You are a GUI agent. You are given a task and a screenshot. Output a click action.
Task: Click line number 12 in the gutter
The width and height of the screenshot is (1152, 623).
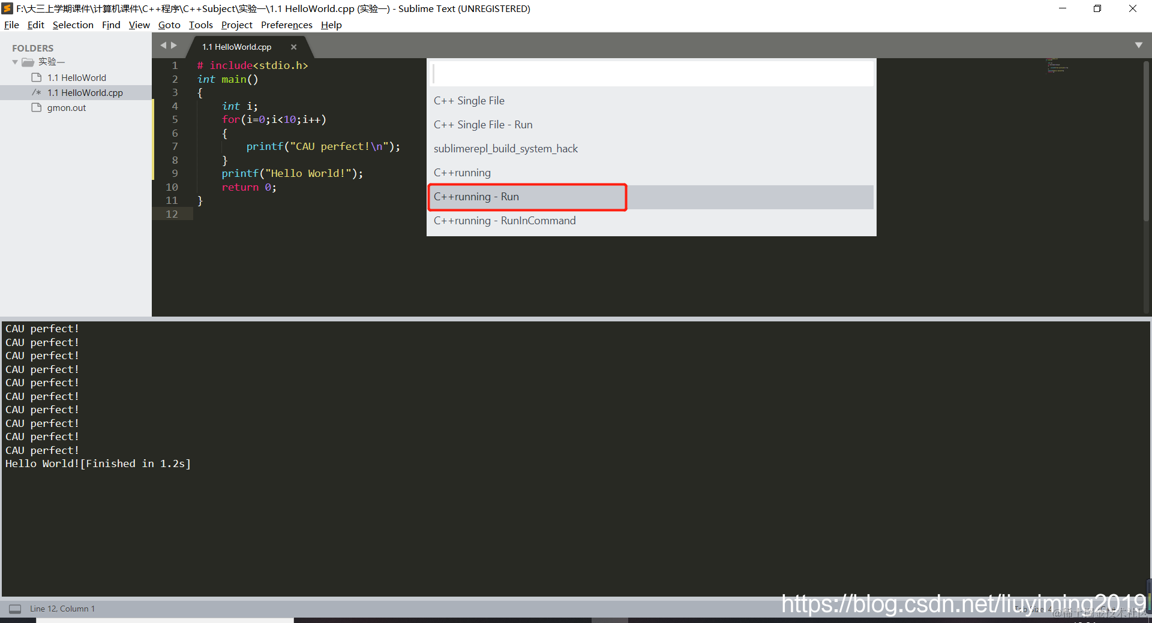172,214
